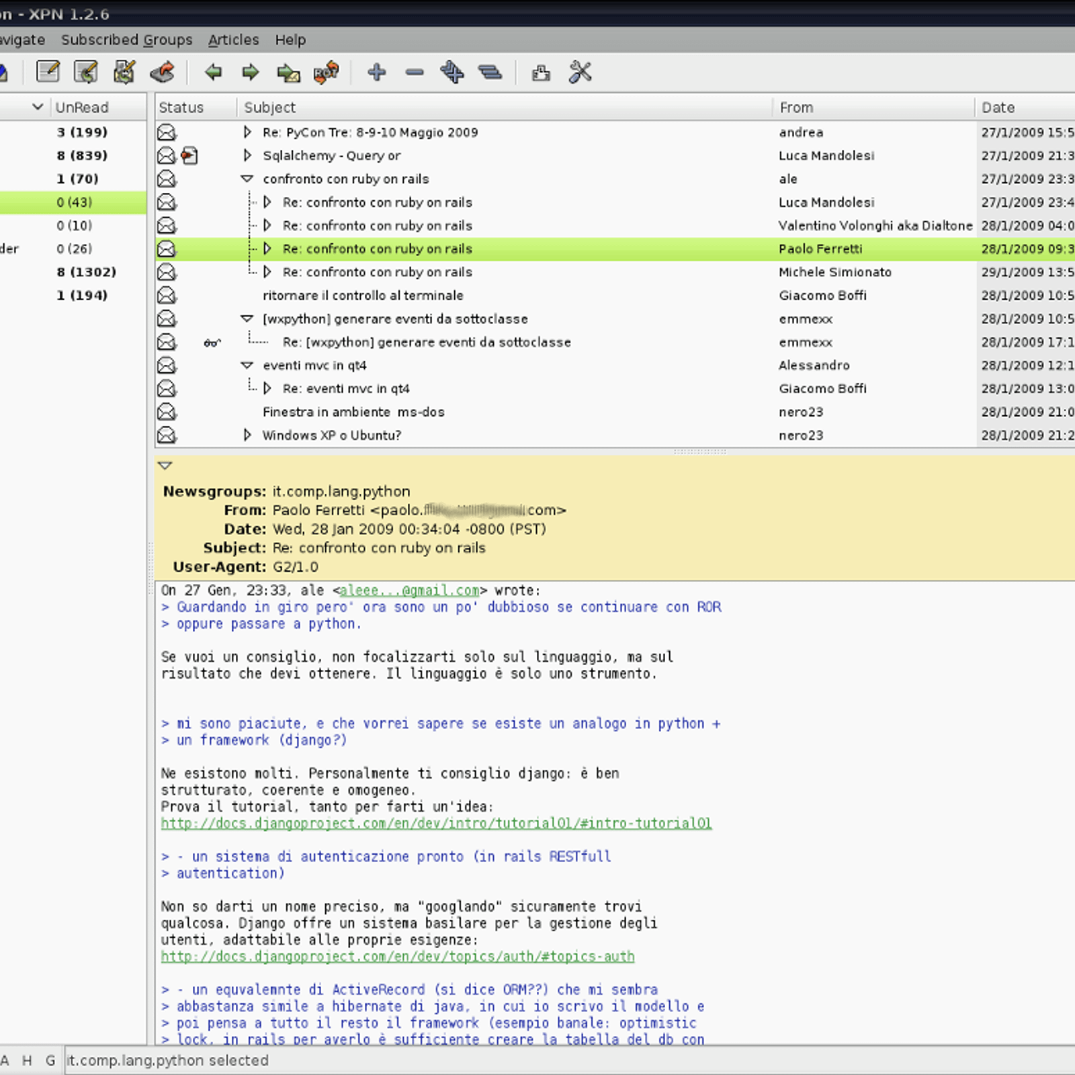Expand 'Re: eventi mvc in qt4' reply
This screenshot has height=1075, width=1075.
[x=267, y=388]
